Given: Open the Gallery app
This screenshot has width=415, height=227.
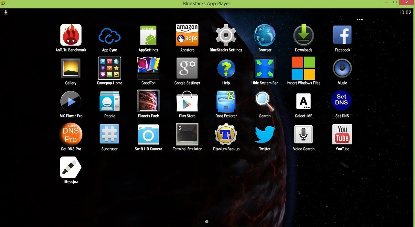Looking at the screenshot, I should click(x=71, y=68).
